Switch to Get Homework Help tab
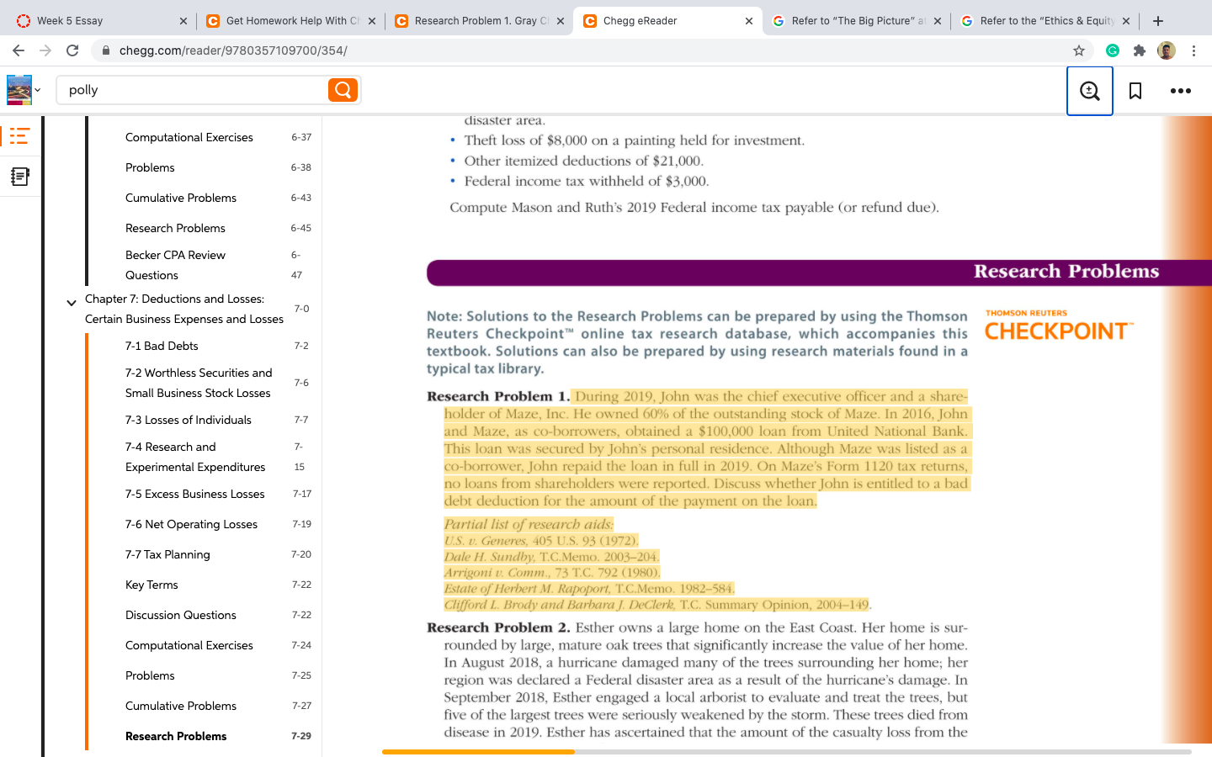Screen dimensions: 1212x757 pyautogui.click(x=290, y=20)
